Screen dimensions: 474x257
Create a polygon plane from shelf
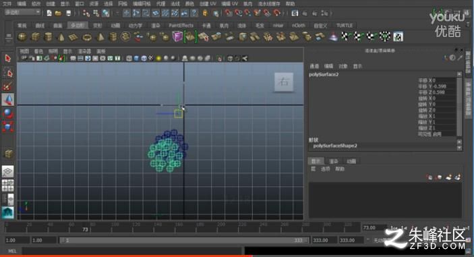(x=73, y=37)
